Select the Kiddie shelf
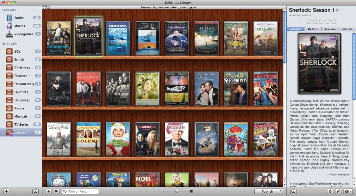Viewport: 356px width, 196px height. (21, 108)
